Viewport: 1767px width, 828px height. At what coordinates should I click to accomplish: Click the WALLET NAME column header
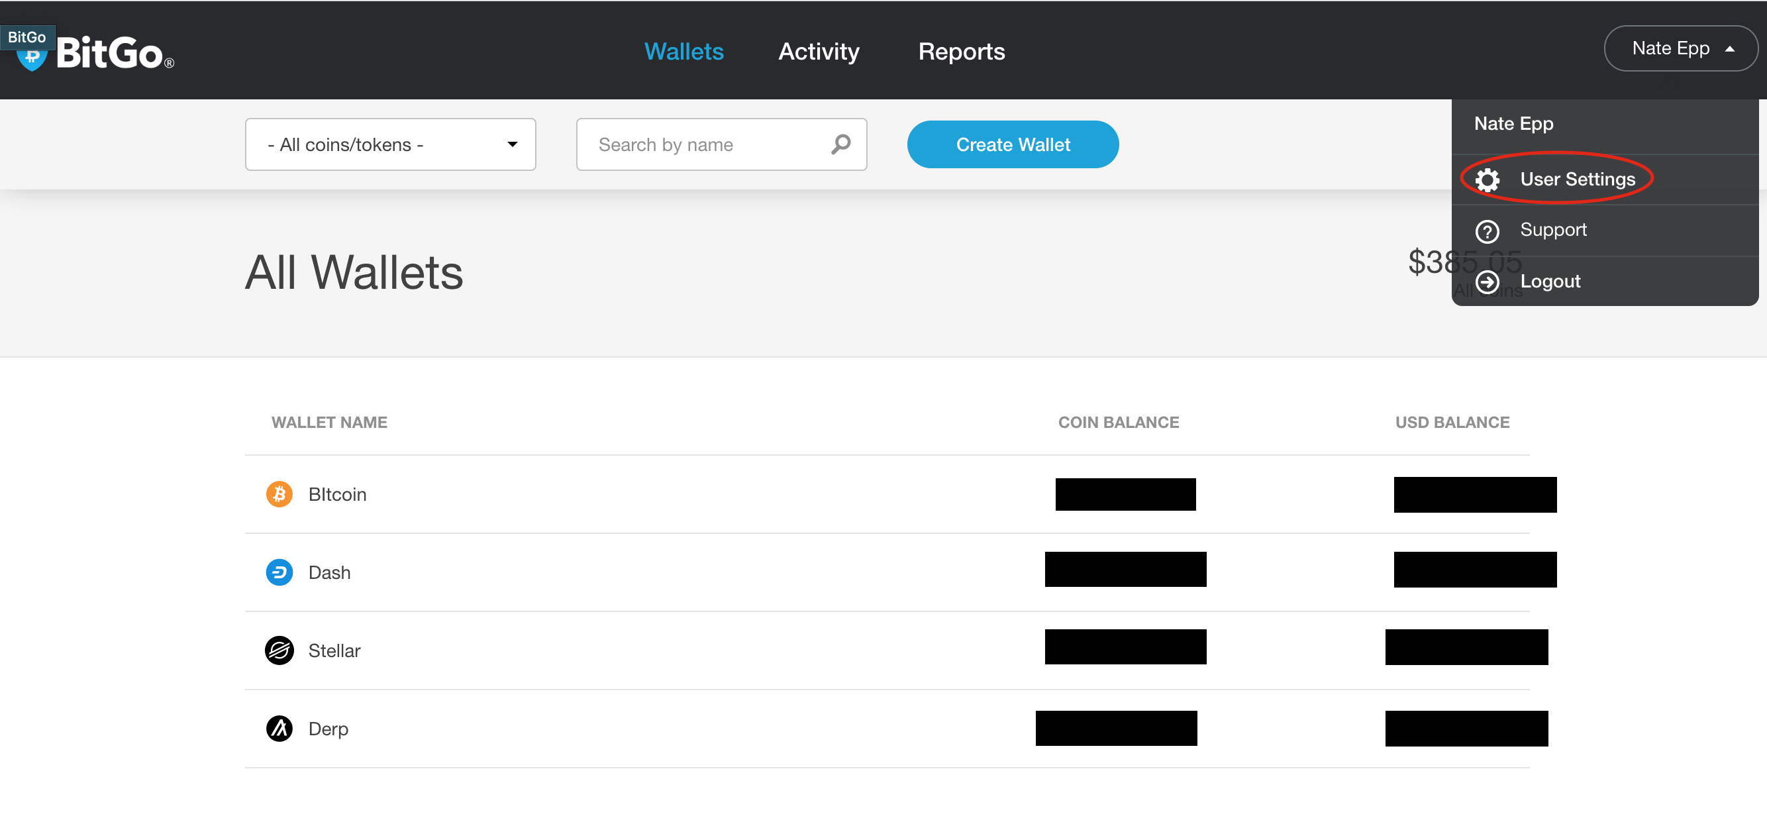pos(329,423)
